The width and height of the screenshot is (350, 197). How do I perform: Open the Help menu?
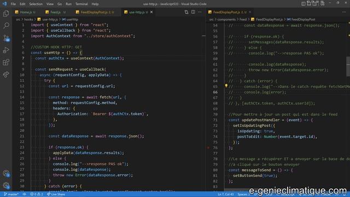(95, 4)
